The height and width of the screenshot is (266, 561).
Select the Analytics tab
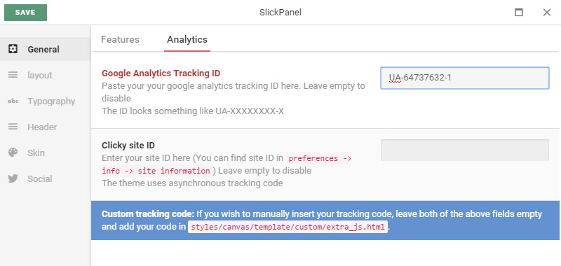pos(187,39)
